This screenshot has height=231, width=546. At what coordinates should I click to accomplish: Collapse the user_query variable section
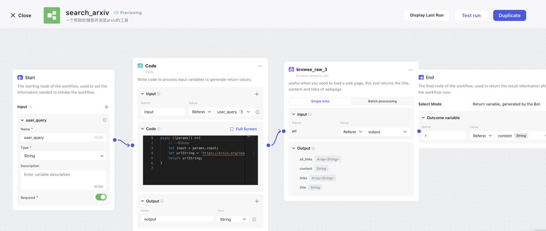22,120
